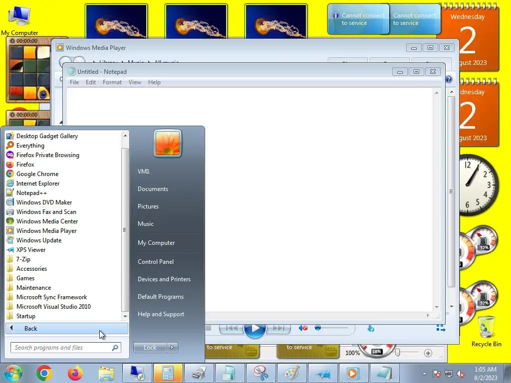Play the track in Windows Media Player

point(255,328)
